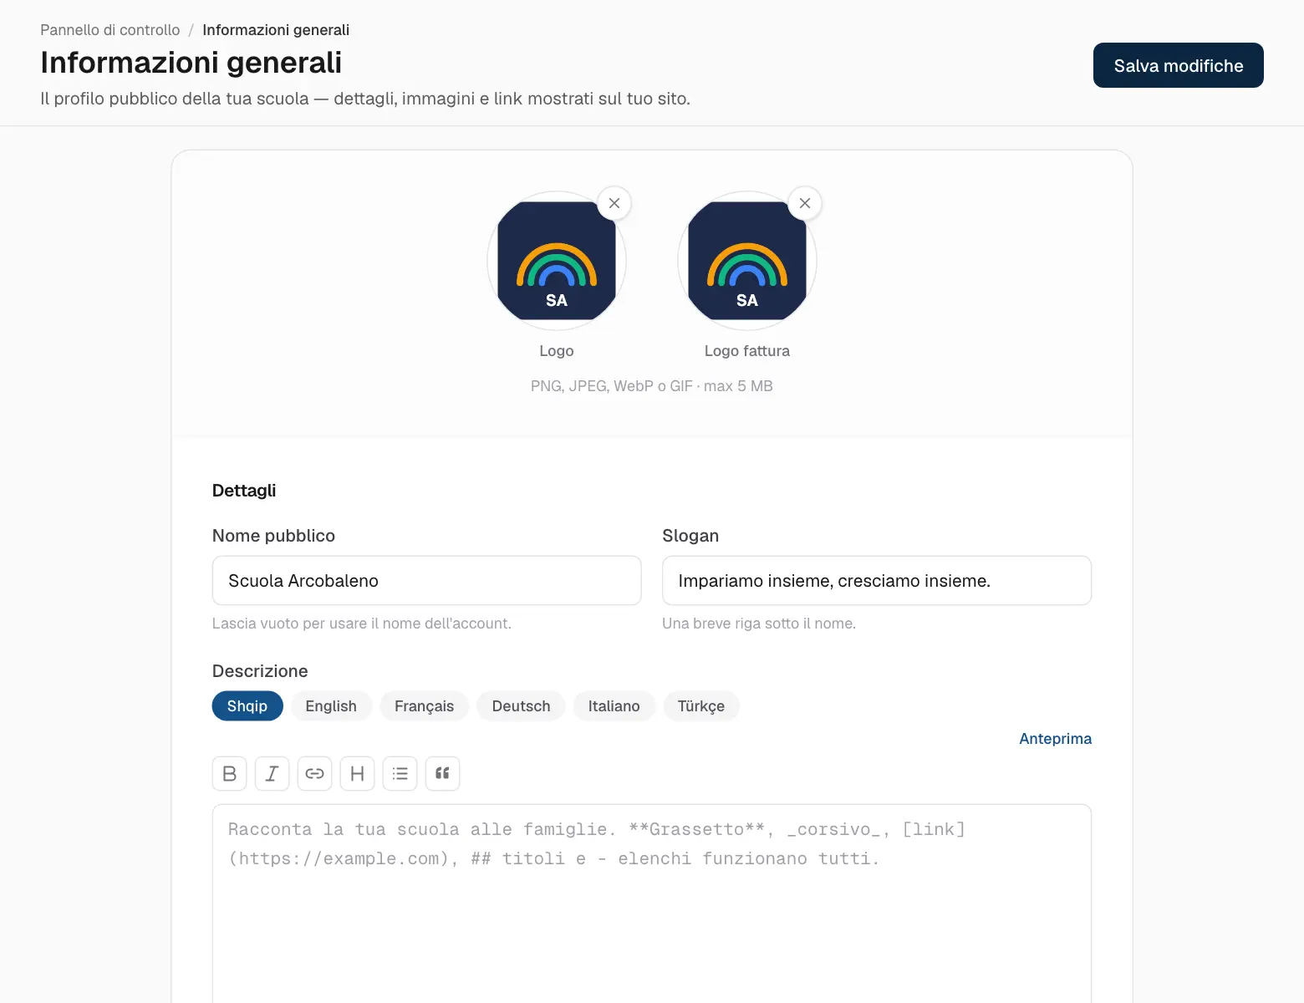This screenshot has height=1003, width=1304.
Task: Remove the Logo fattura image
Action: (805, 203)
